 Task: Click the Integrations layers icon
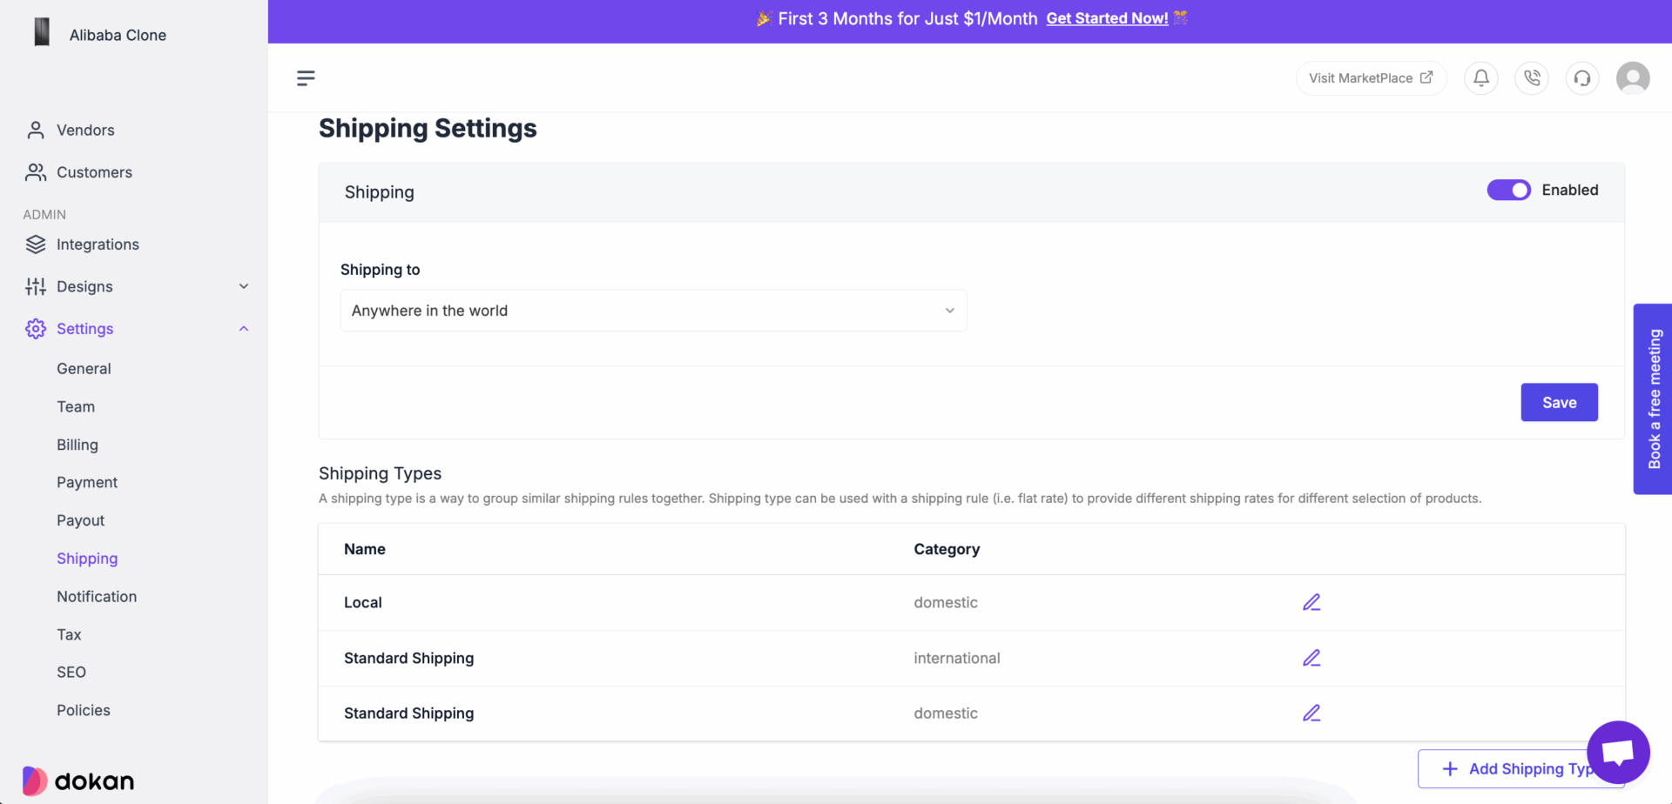tap(36, 245)
